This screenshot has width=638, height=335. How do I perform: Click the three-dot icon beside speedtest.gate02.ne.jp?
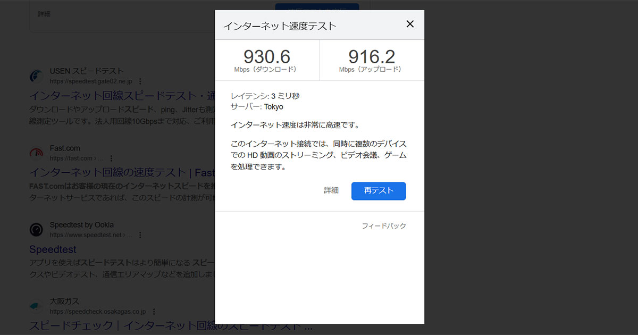pyautogui.click(x=140, y=81)
